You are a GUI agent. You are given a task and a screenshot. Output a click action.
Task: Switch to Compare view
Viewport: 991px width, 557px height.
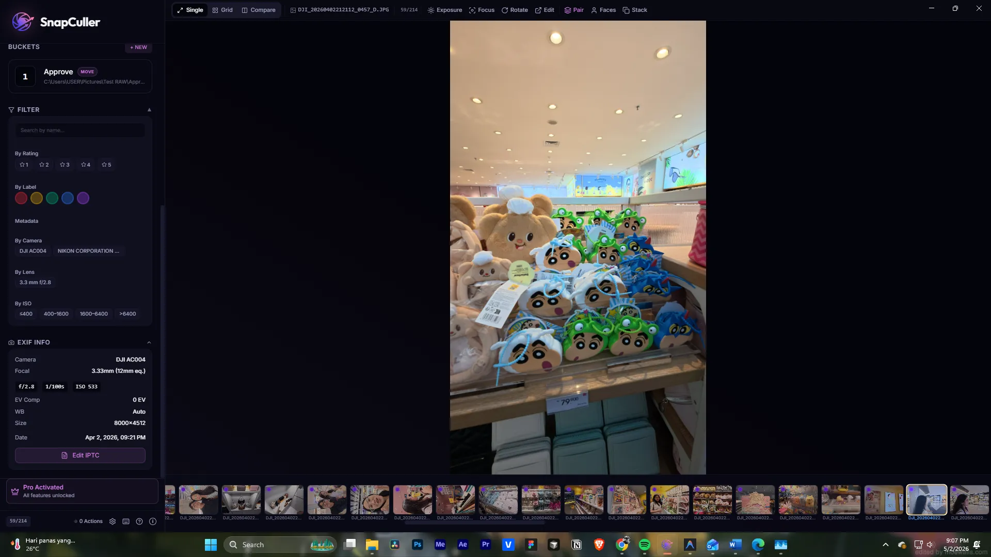259,10
